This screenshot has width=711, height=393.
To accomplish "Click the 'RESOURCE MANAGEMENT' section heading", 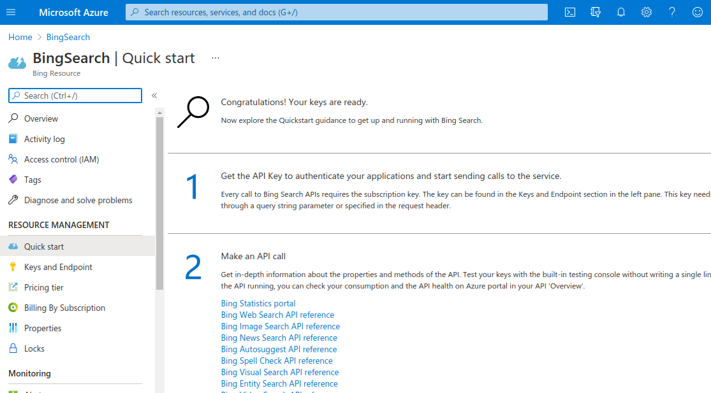I will point(59,225).
